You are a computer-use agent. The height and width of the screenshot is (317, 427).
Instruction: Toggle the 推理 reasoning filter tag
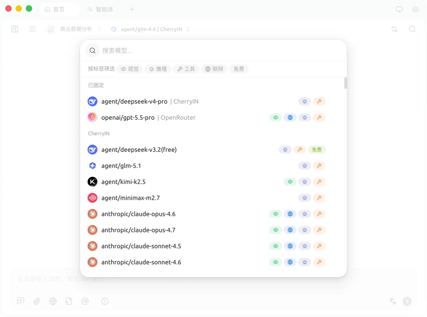(158, 69)
